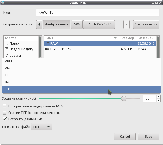Click the Изображения path button
The height and width of the screenshot is (145, 163).
coord(57,24)
